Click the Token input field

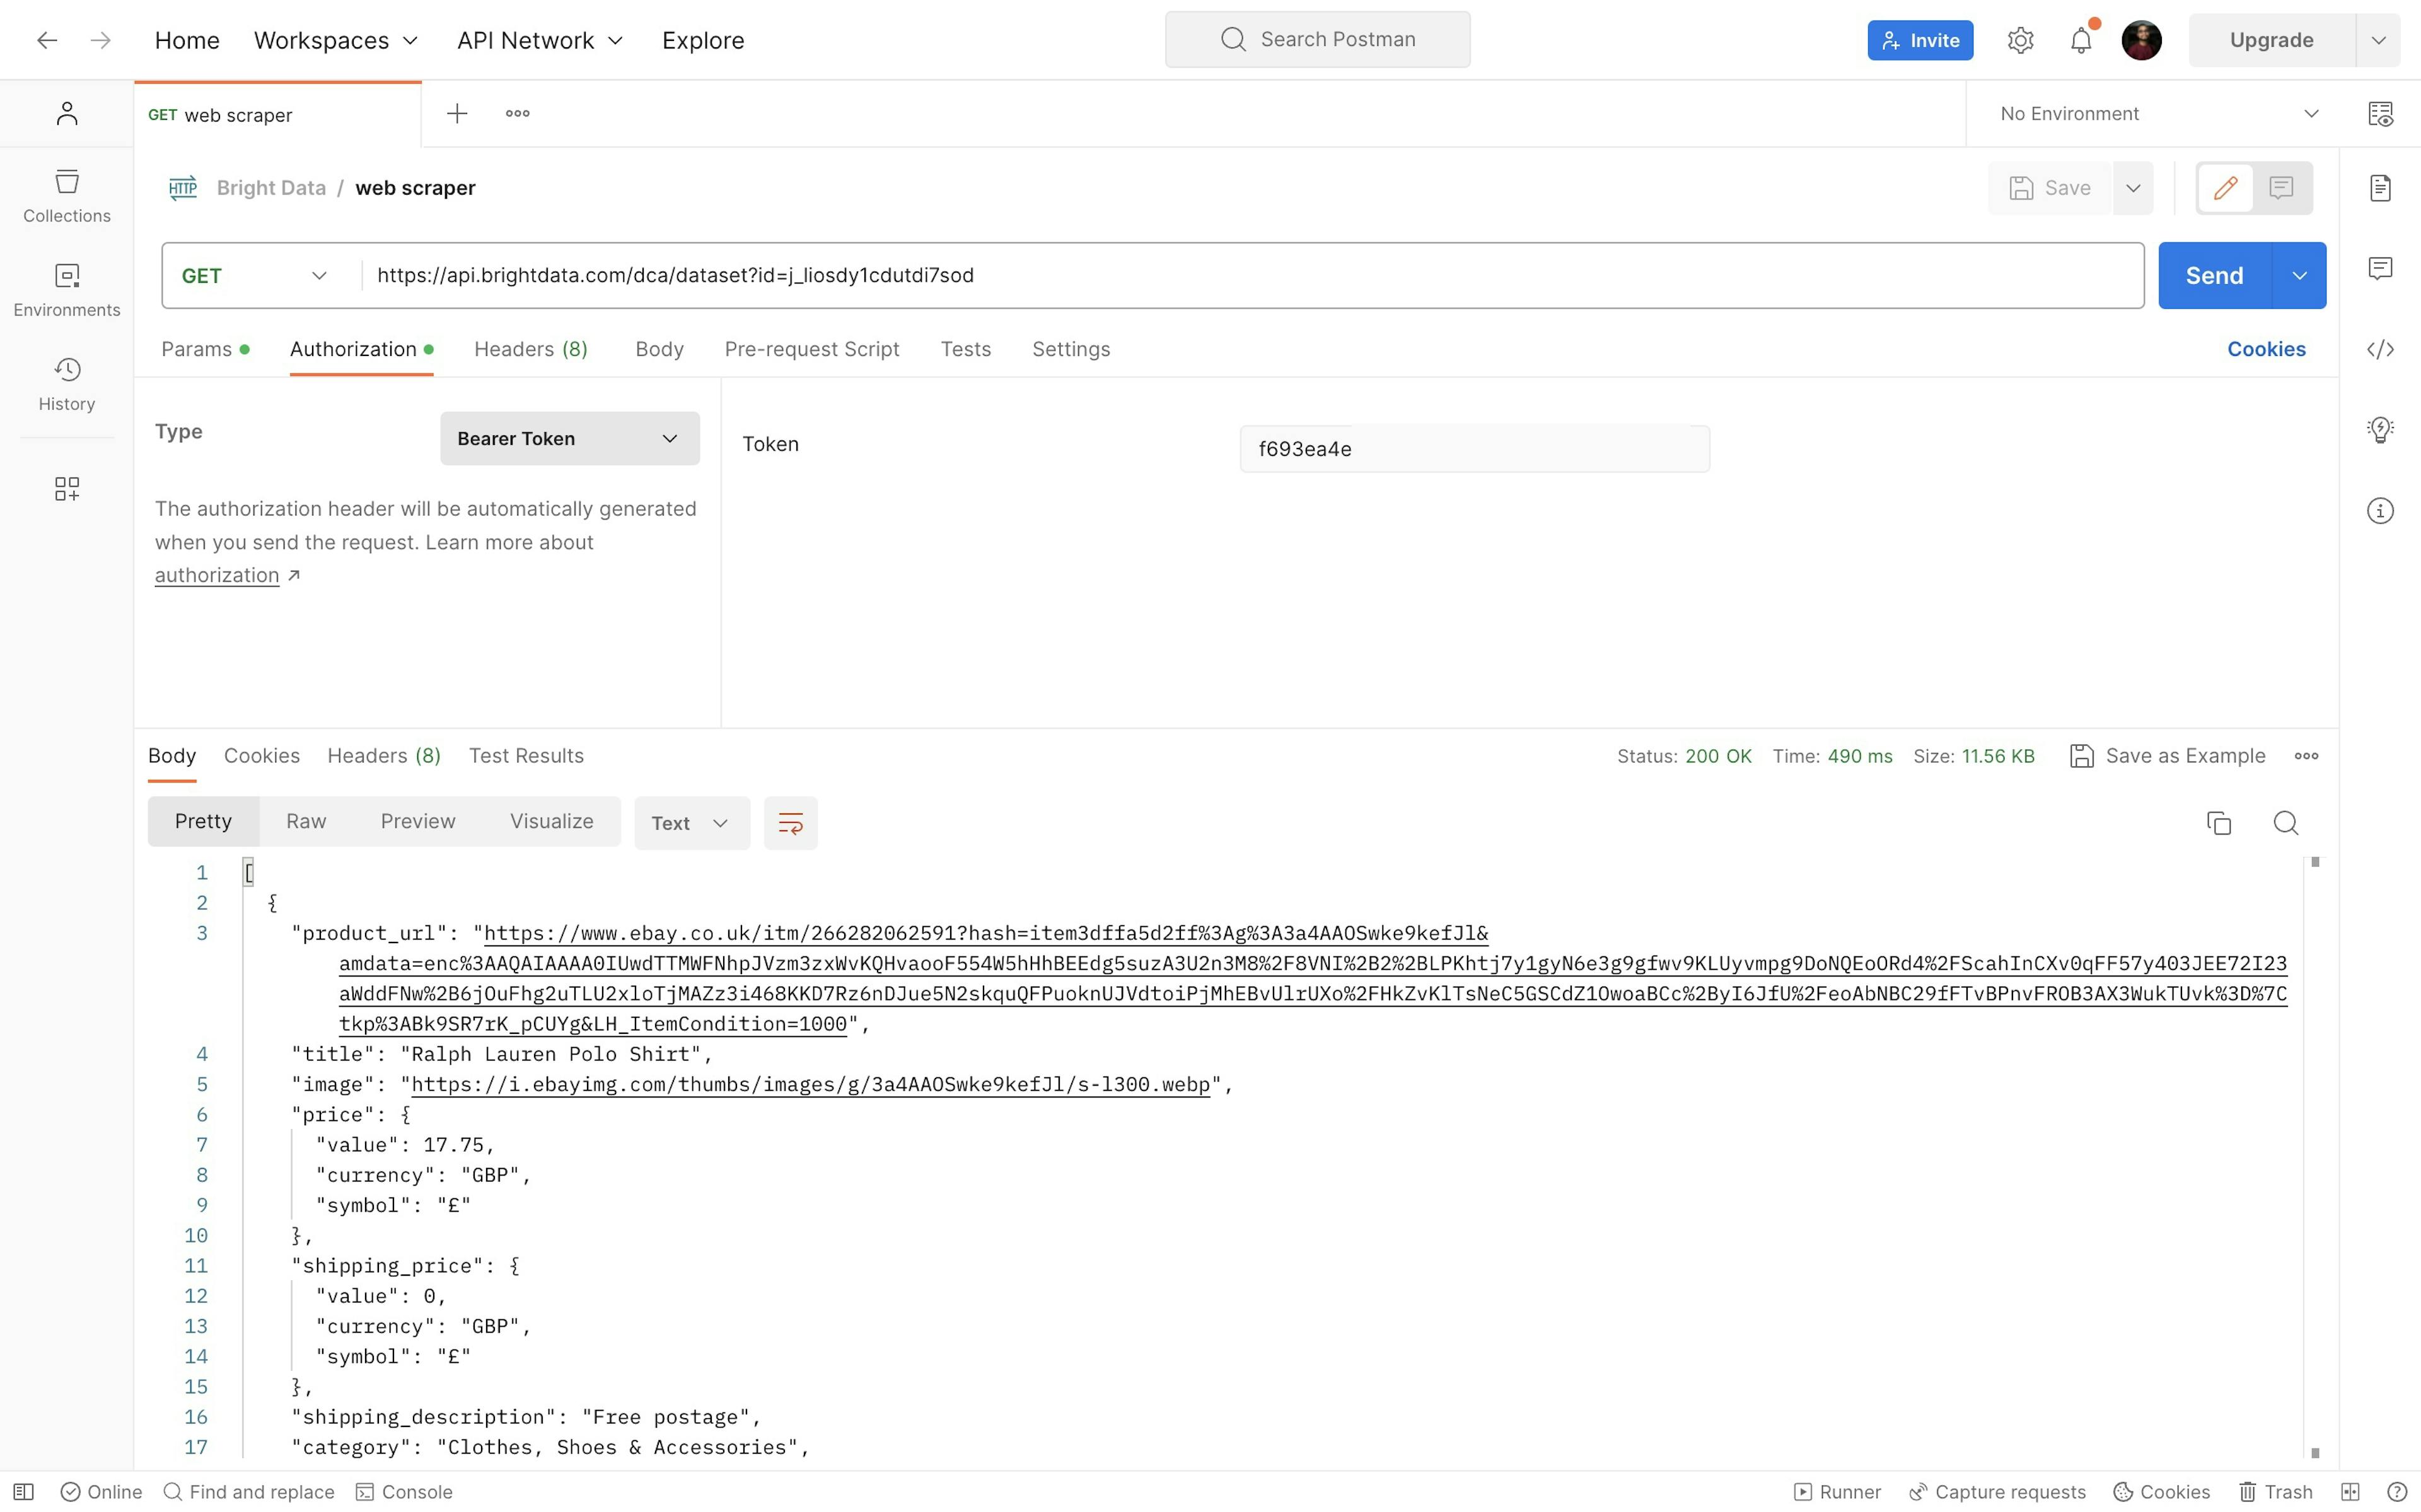(x=1475, y=449)
